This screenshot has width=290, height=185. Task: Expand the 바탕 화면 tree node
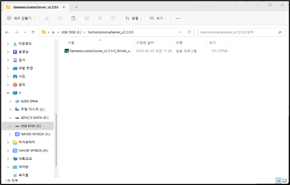click(x=8, y=68)
